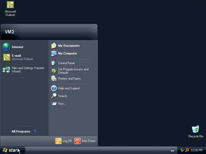Click the Run icon
The height and width of the screenshot is (154, 206).
pos(54,104)
